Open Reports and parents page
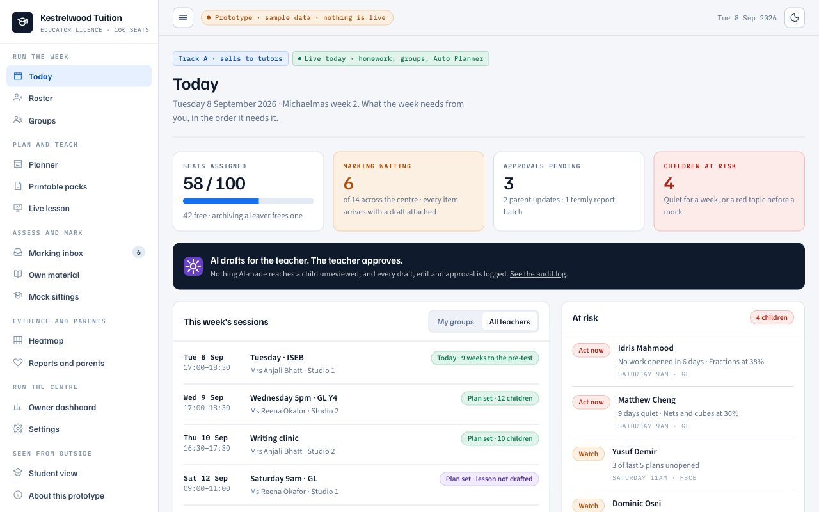 pos(79,363)
